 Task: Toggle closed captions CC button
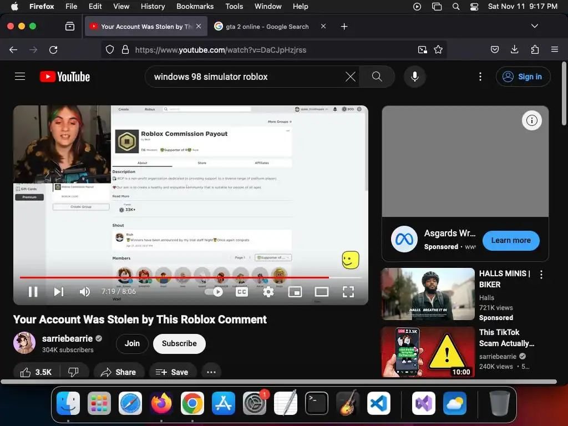(242, 292)
